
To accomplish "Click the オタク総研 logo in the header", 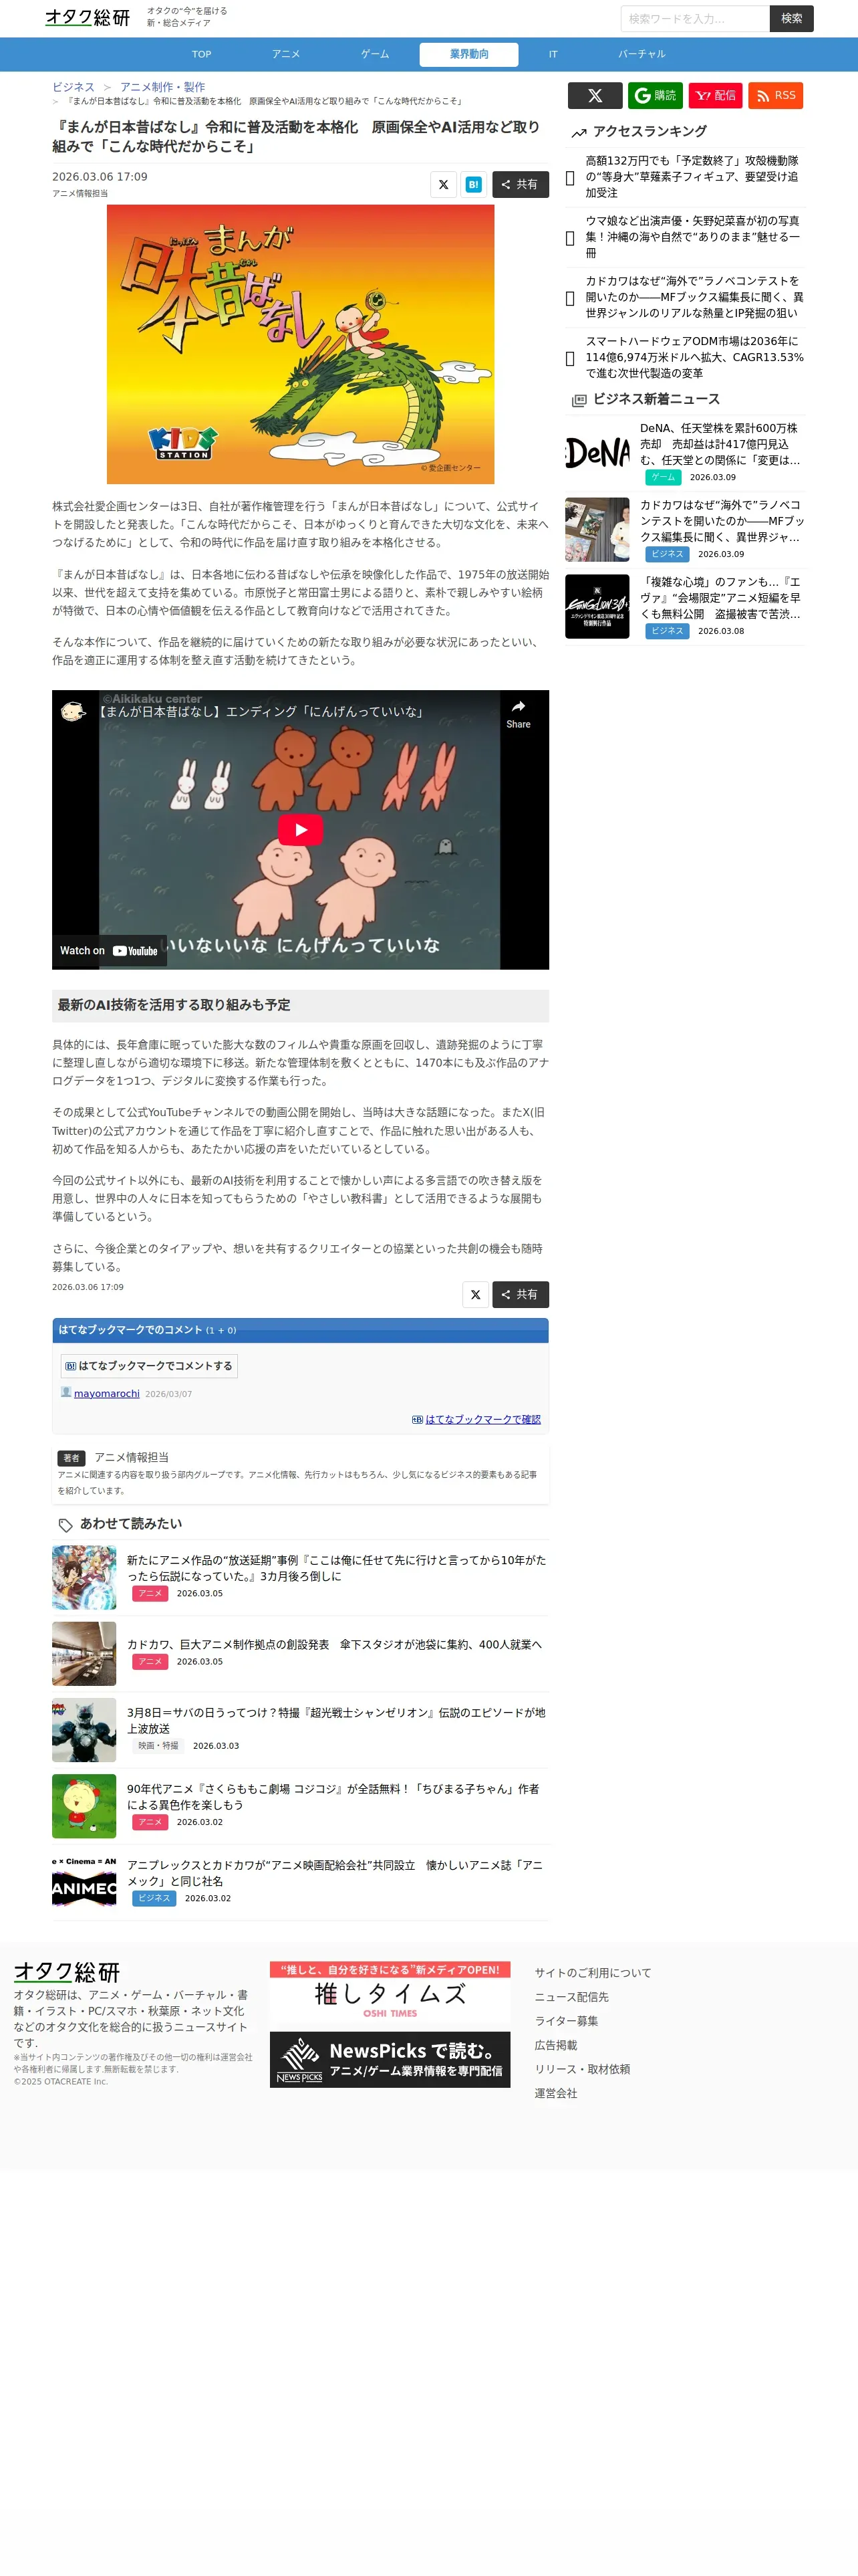I will 88,18.
